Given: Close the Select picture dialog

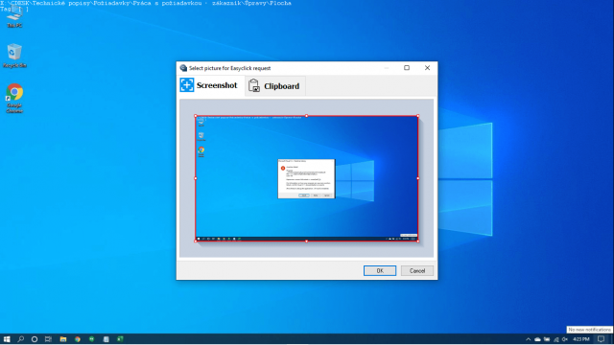Looking at the screenshot, I should pyautogui.click(x=427, y=68).
